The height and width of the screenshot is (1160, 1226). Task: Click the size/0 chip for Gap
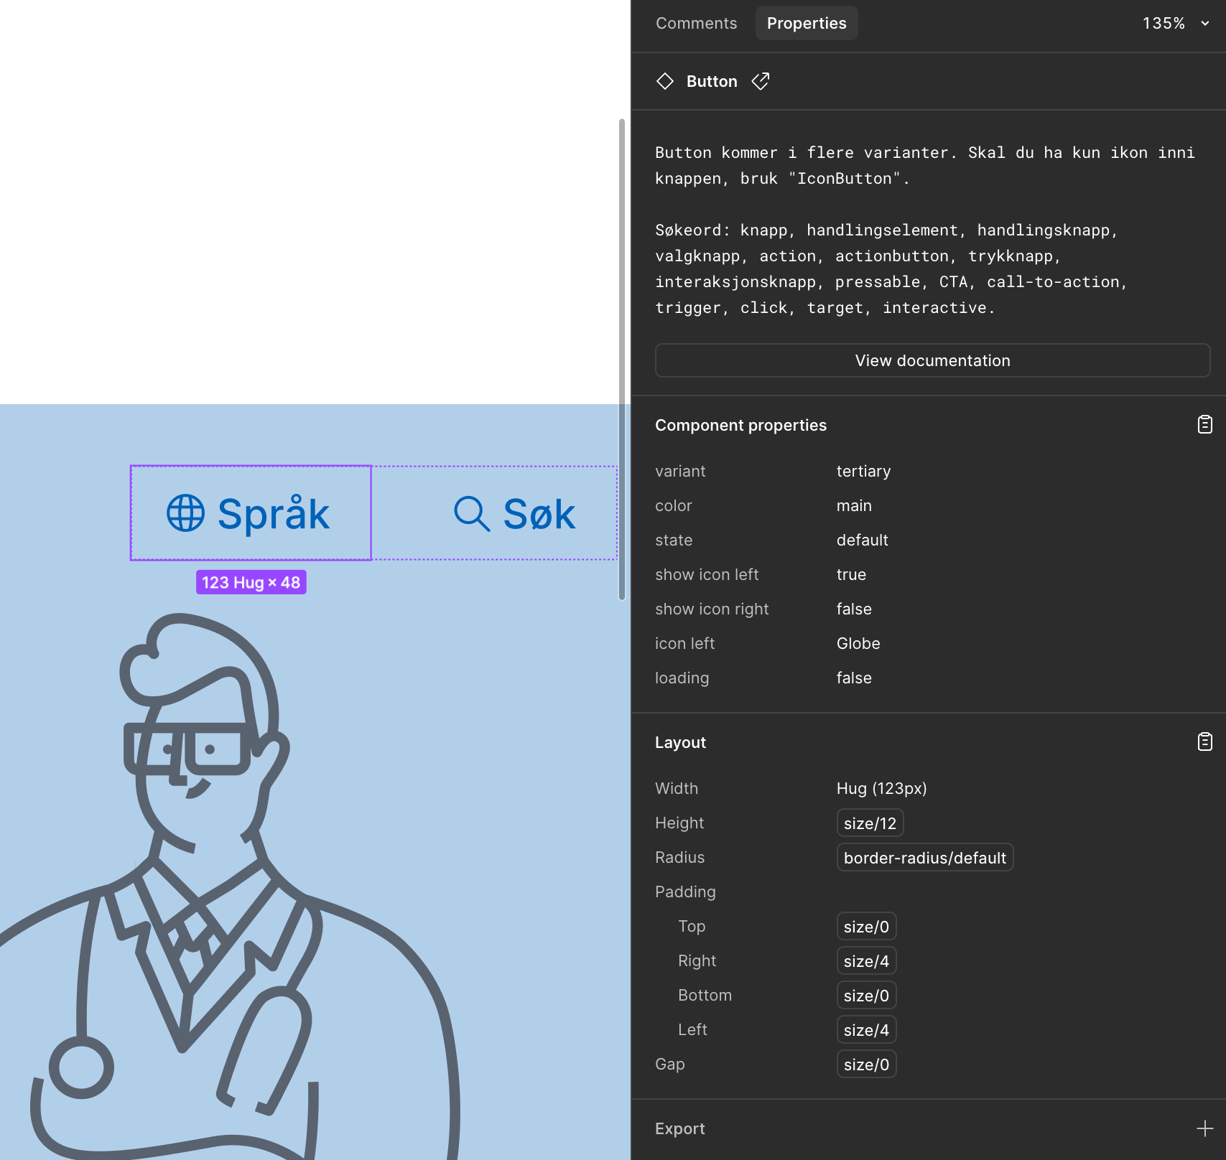865,1065
